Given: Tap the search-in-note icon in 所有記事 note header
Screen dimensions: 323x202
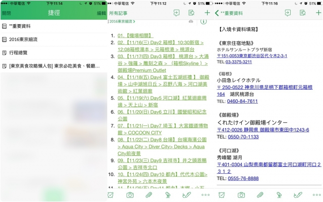Looking at the screenshot, I should click(192, 13).
